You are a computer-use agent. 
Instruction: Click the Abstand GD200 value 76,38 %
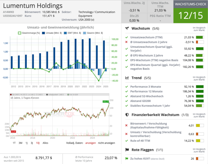[x=189, y=101]
